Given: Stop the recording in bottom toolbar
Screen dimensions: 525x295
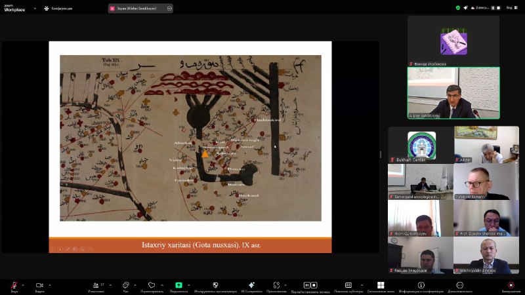Looking at the screenshot, I should click(x=314, y=285).
